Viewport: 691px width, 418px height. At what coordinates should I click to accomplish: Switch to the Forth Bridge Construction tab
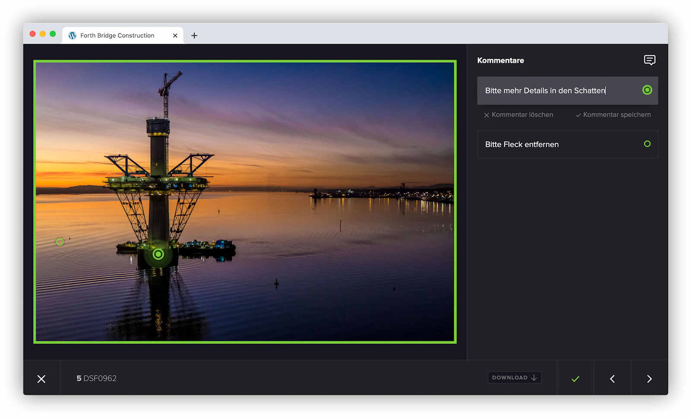point(117,35)
